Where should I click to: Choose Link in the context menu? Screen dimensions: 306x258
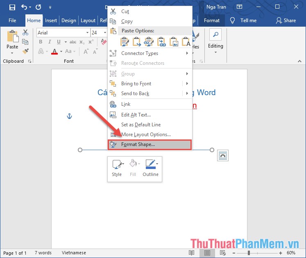tap(150, 104)
